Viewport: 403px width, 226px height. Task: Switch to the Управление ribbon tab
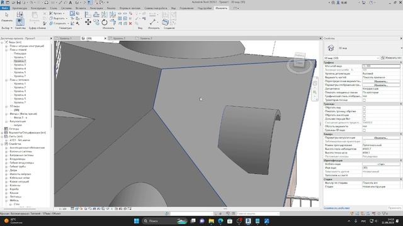point(186,8)
